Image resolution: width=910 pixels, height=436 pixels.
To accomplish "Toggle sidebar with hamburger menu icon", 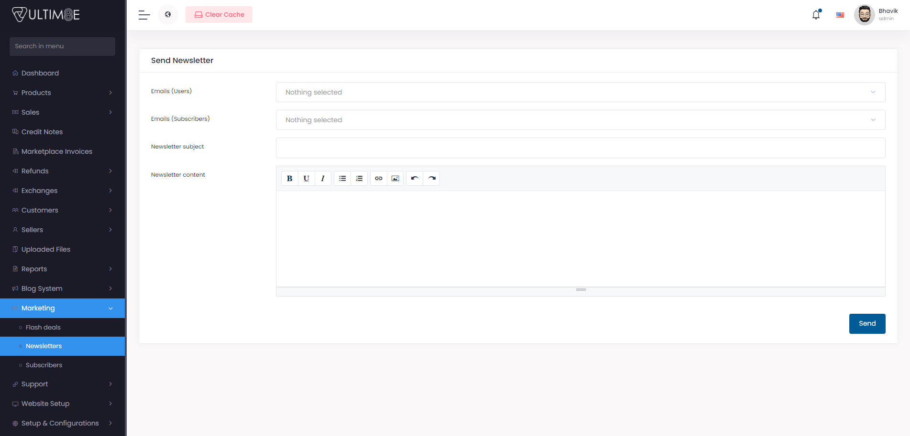I will (x=144, y=15).
